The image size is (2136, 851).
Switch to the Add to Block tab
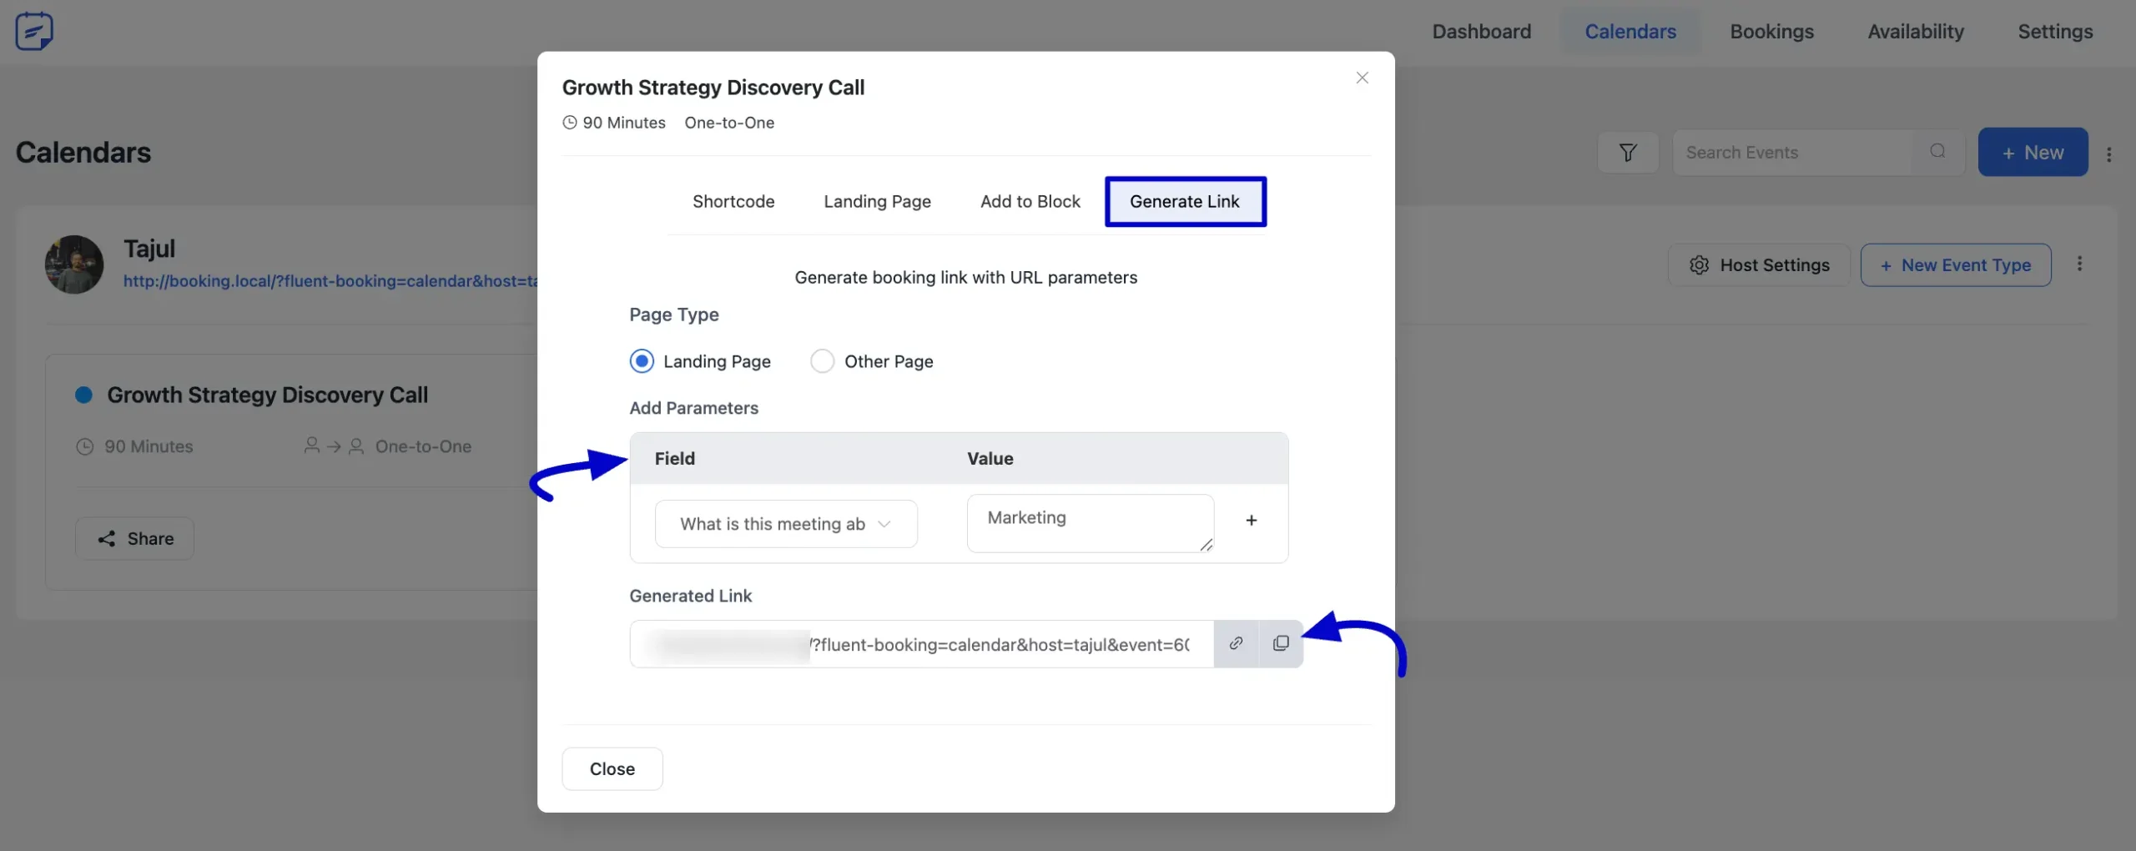coord(1030,202)
